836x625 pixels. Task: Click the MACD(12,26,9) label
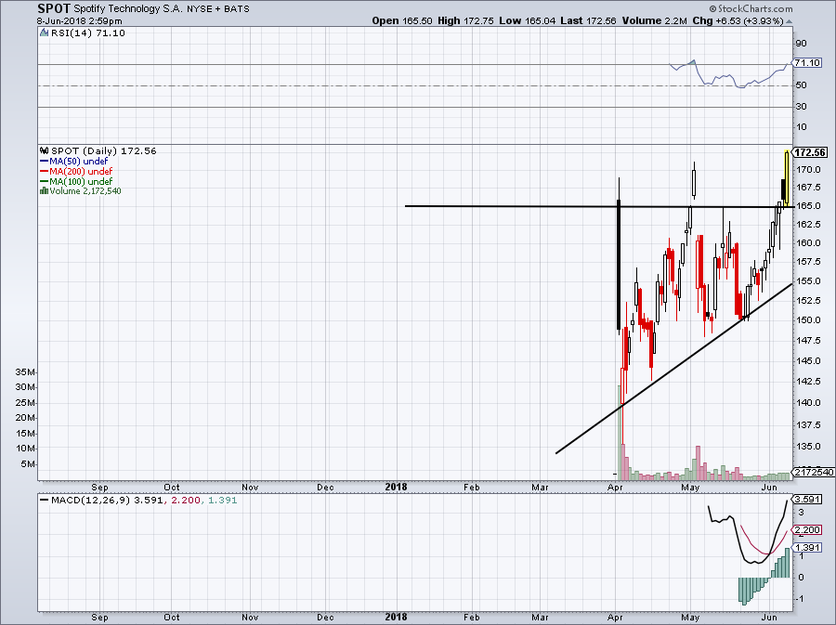[91, 501]
